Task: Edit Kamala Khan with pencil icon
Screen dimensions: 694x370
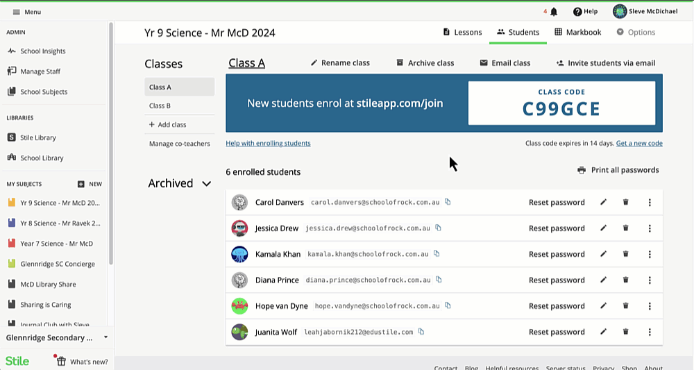Action: (x=603, y=254)
